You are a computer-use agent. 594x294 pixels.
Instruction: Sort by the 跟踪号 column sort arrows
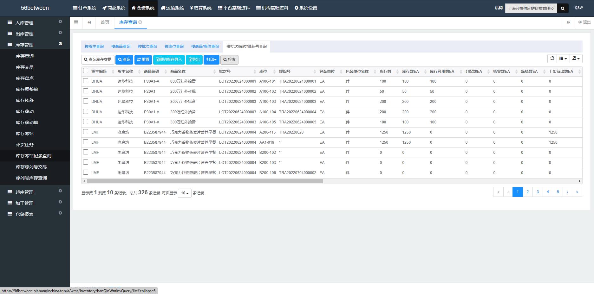315,72
